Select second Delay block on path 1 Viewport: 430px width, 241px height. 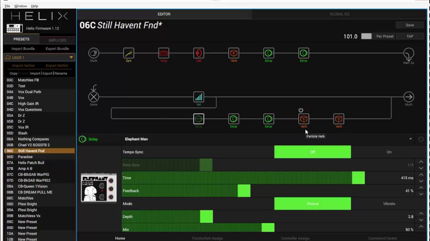pos(304,53)
